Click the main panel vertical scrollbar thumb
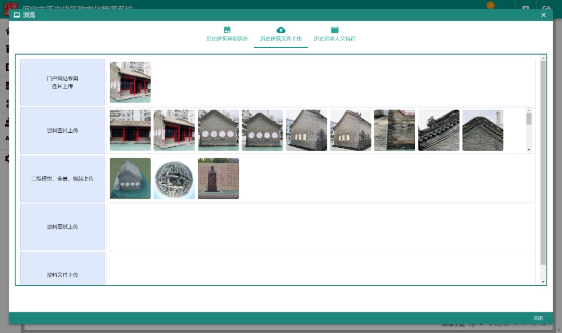The height and width of the screenshot is (333, 562). click(x=543, y=161)
